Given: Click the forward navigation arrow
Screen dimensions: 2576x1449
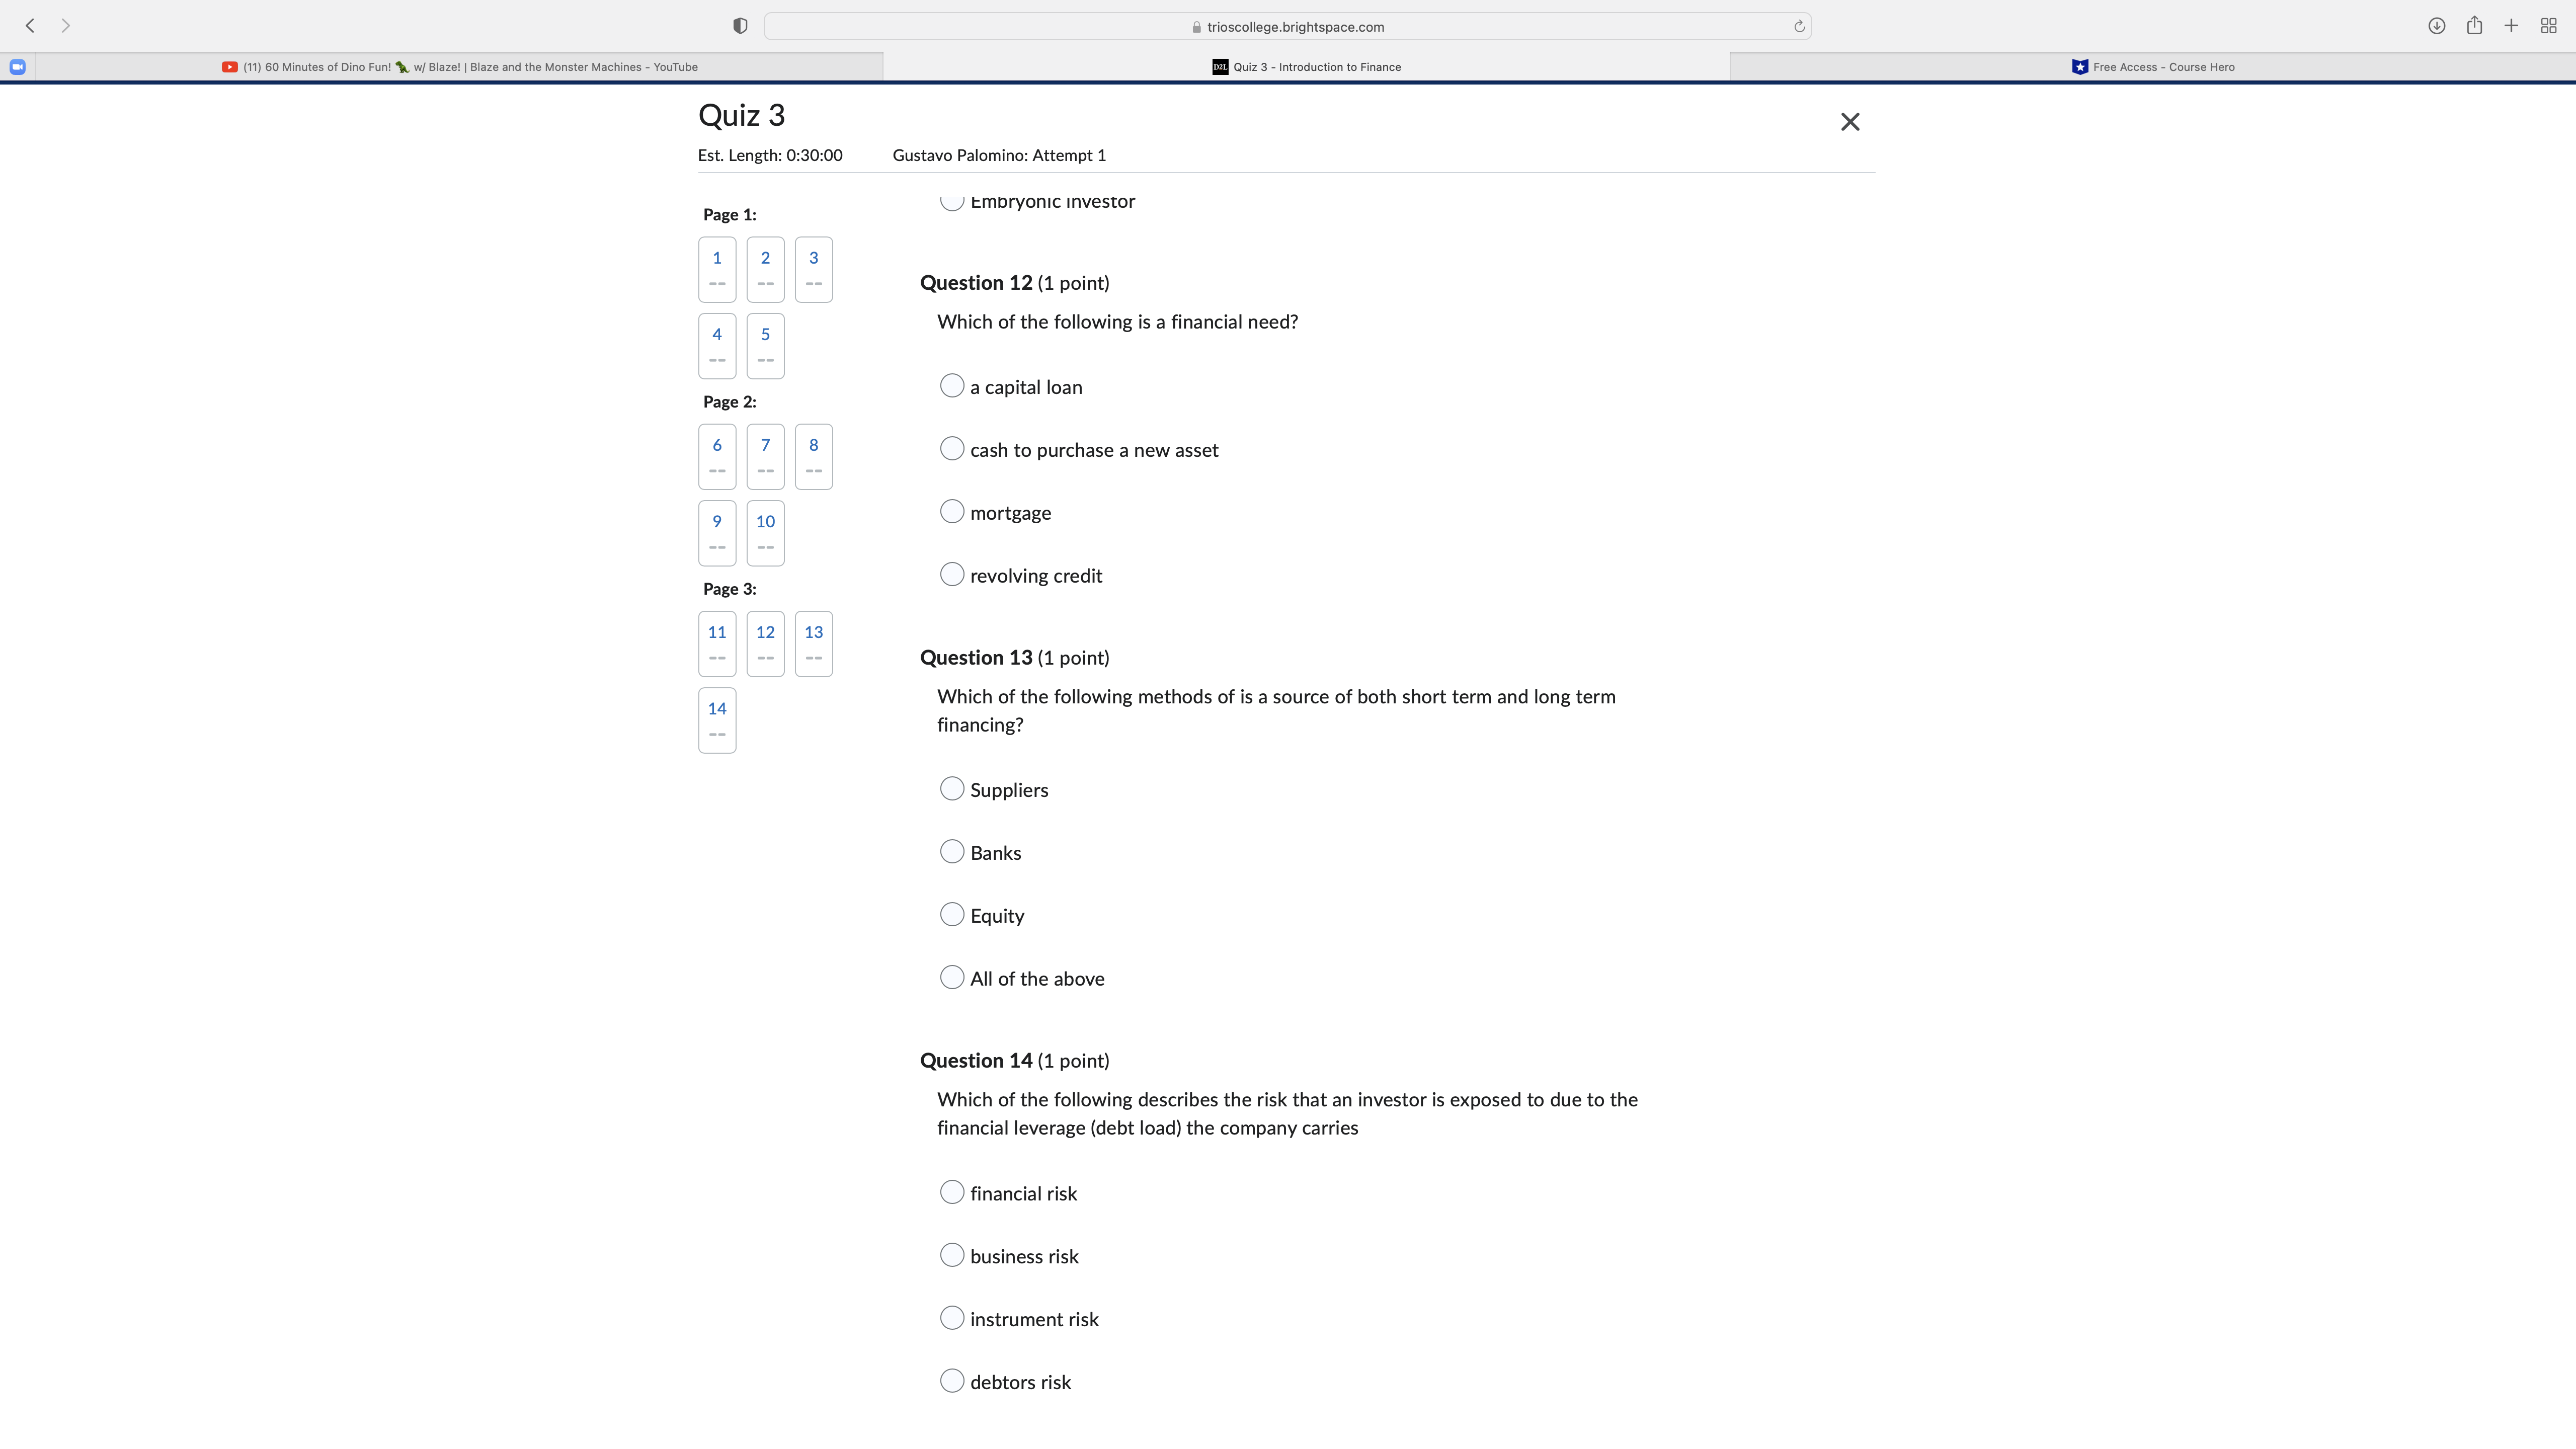Looking at the screenshot, I should pyautogui.click(x=66, y=25).
